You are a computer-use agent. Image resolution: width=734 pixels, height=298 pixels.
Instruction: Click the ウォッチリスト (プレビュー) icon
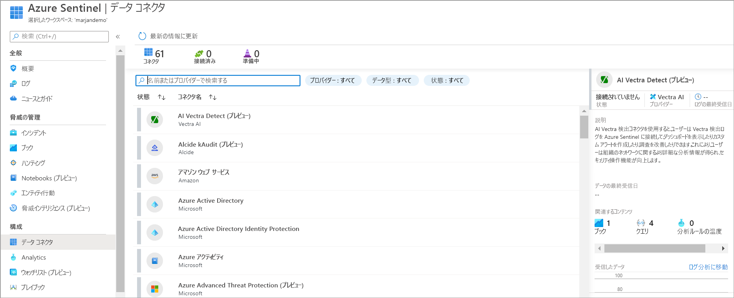[x=13, y=272]
